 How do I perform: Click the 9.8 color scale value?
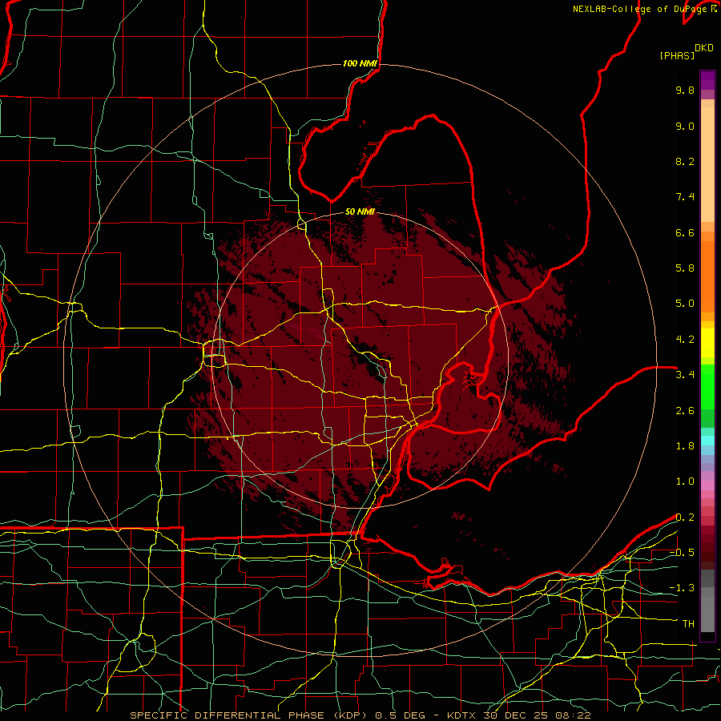click(x=685, y=90)
